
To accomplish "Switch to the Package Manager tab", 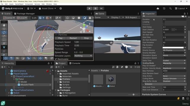I will click(24, 14).
